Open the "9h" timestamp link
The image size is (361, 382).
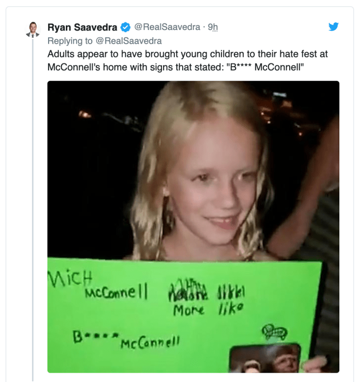point(213,27)
